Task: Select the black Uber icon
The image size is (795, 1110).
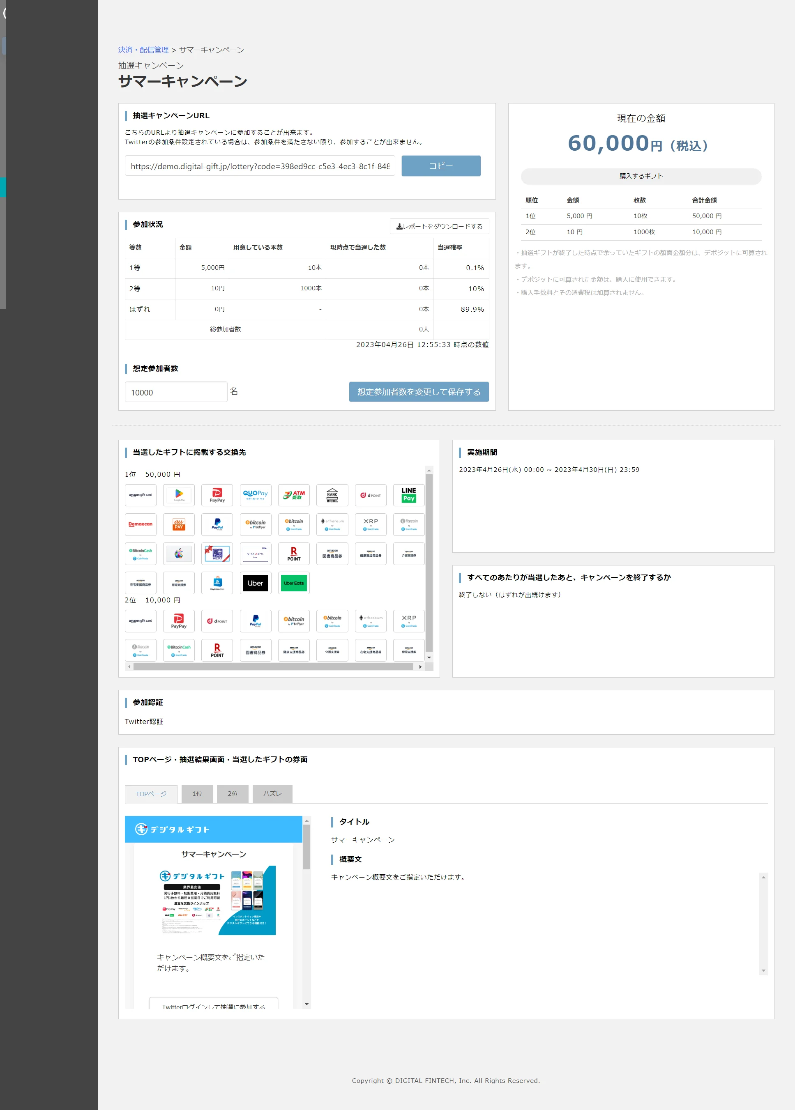Action: pyautogui.click(x=256, y=583)
